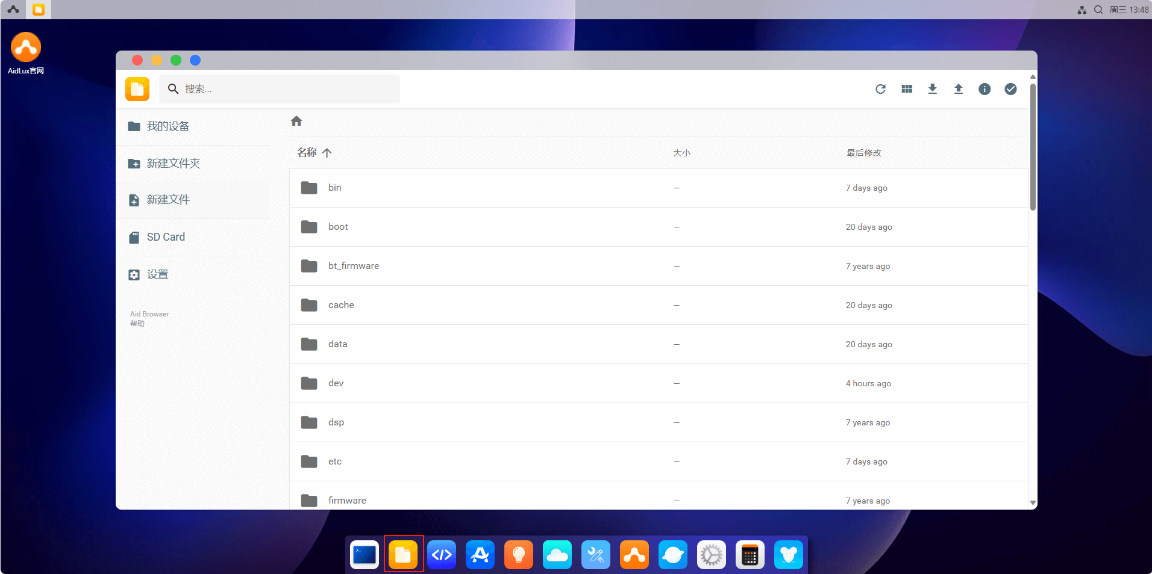The height and width of the screenshot is (574, 1152).
Task: Go to home directory breadcrumb
Action: click(x=296, y=121)
